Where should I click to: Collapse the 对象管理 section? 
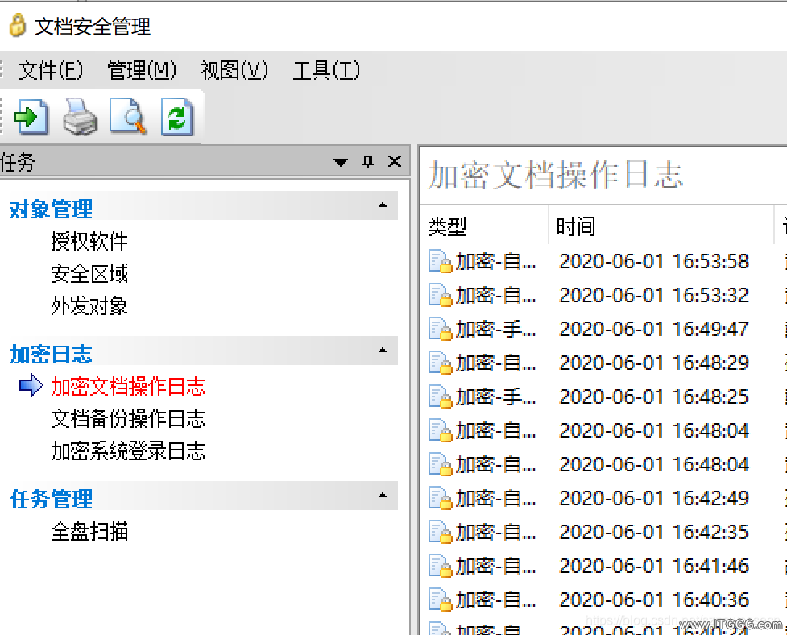click(x=383, y=205)
